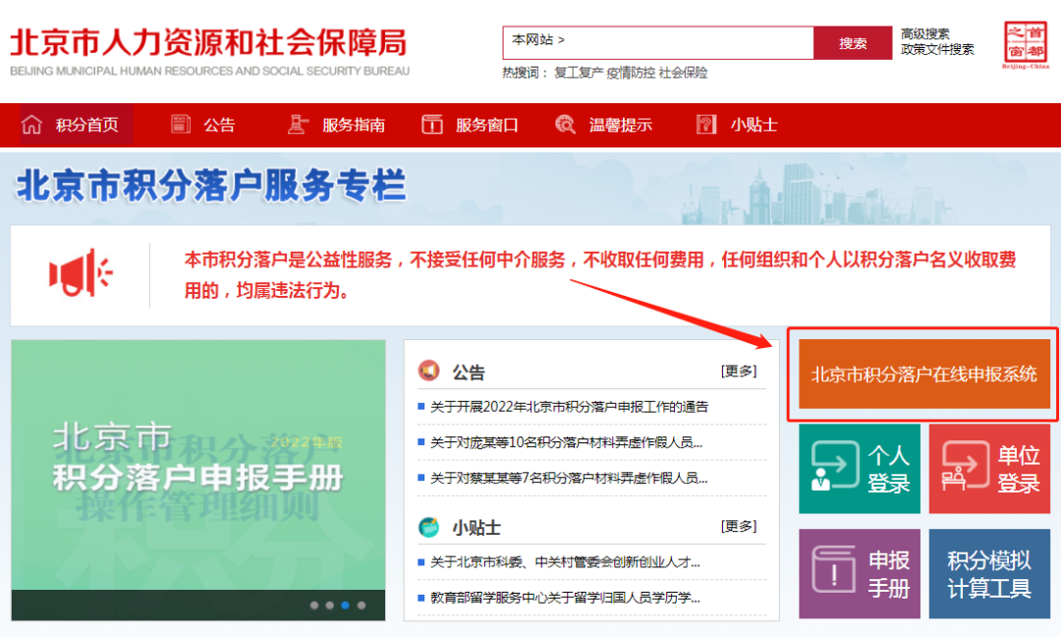1061x637 pixels.
Task: Select hot search term 疫情防控
Action: click(631, 73)
